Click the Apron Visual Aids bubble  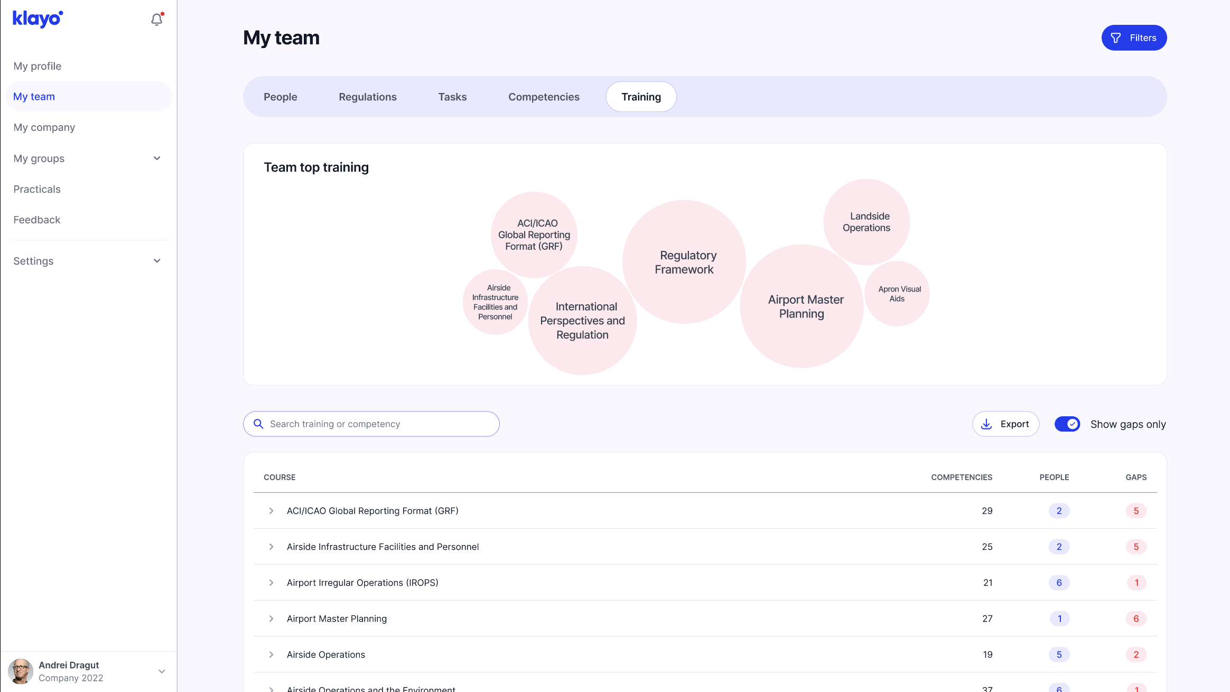897,294
